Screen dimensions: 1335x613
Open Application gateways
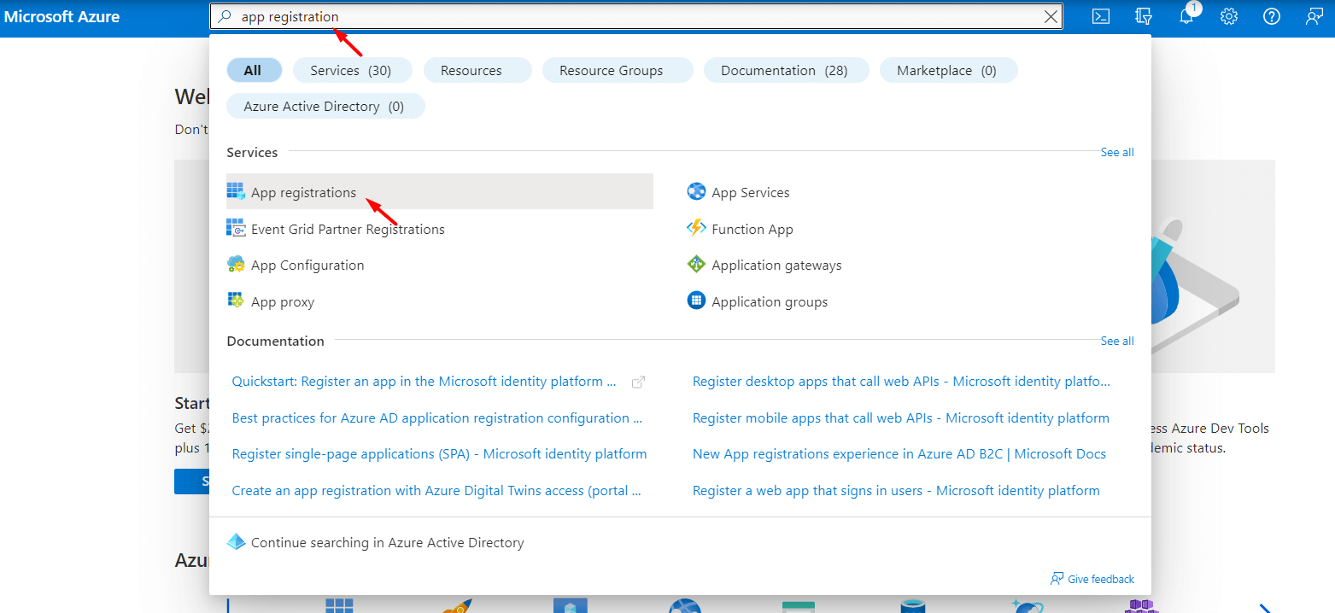776,265
